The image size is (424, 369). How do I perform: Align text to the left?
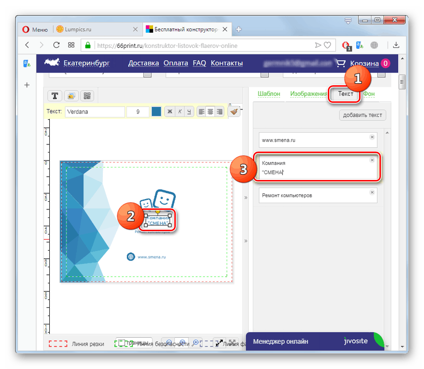coord(201,111)
